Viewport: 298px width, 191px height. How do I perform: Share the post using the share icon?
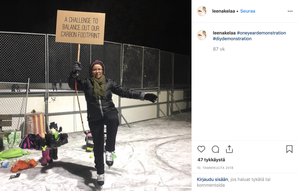coord(229,149)
